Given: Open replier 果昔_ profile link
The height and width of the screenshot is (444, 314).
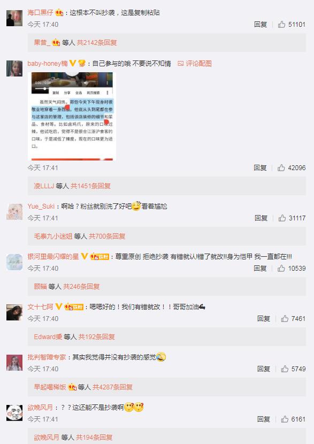Looking at the screenshot, I should [42, 42].
